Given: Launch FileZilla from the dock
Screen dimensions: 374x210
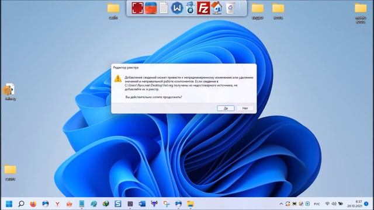Looking at the screenshot, I should [x=203, y=8].
